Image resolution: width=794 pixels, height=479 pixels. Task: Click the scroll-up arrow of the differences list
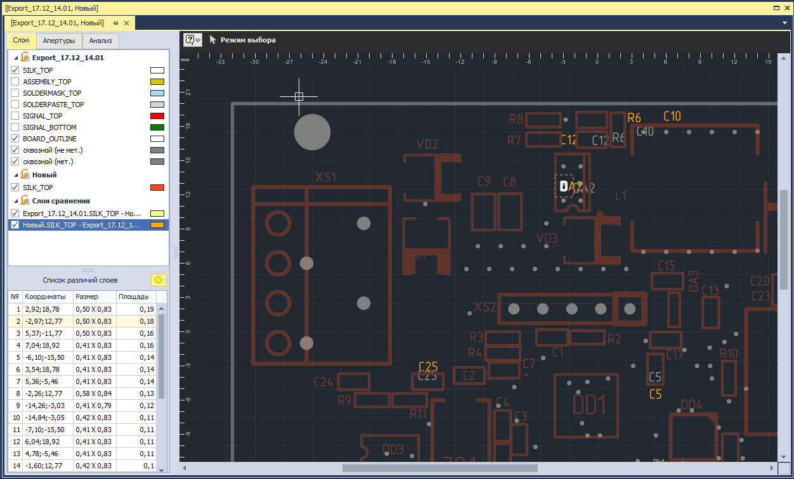click(x=161, y=309)
